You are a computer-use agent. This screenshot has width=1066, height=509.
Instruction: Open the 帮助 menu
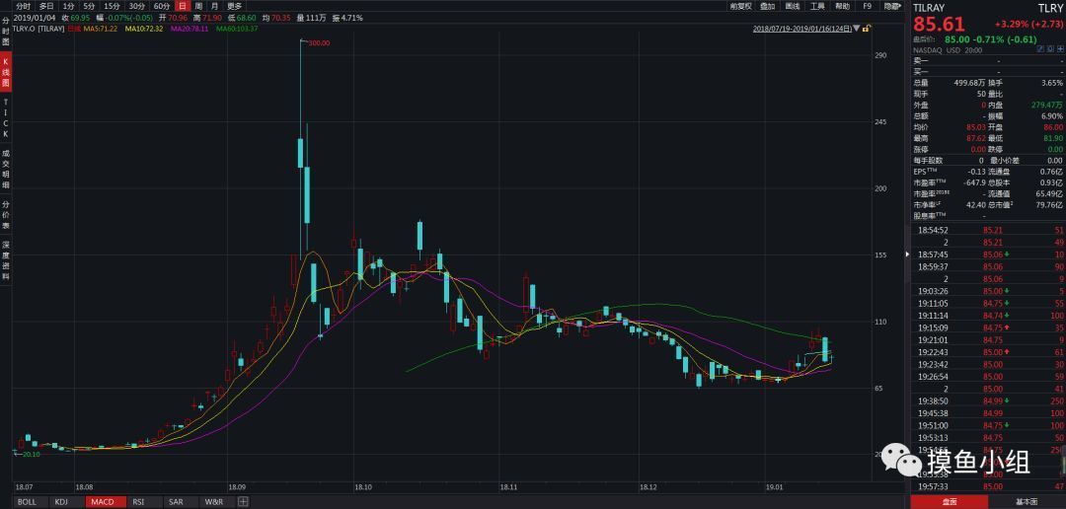(842, 6)
